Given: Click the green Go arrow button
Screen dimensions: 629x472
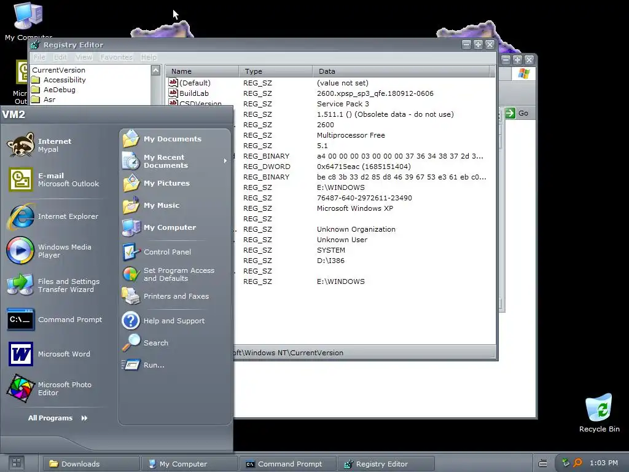Looking at the screenshot, I should (x=510, y=113).
